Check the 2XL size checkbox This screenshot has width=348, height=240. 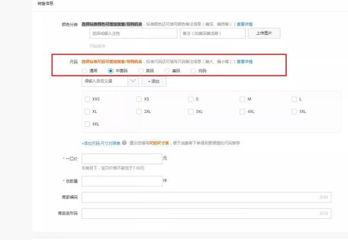point(139,111)
